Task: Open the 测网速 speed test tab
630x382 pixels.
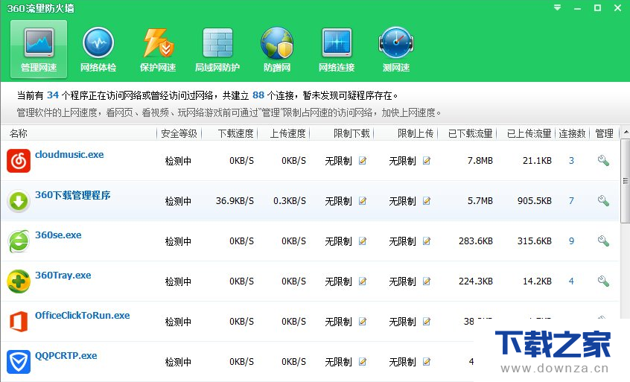Action: click(395, 49)
